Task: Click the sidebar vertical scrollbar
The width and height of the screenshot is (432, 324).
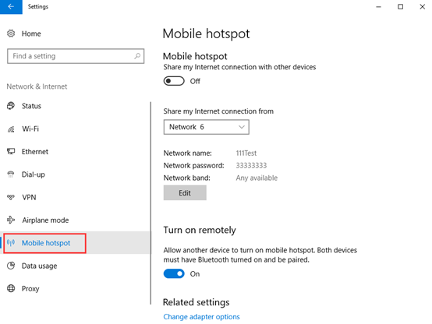Action: coord(150,203)
